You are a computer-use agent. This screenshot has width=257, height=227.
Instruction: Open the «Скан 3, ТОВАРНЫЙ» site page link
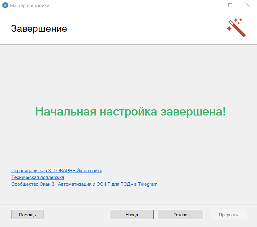[57, 171]
